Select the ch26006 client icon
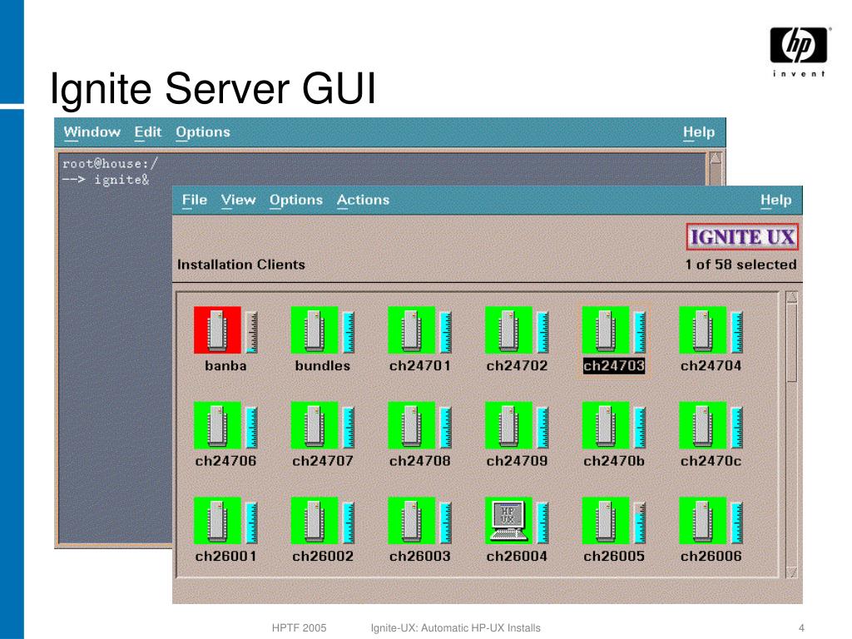The width and height of the screenshot is (852, 639). click(x=703, y=520)
